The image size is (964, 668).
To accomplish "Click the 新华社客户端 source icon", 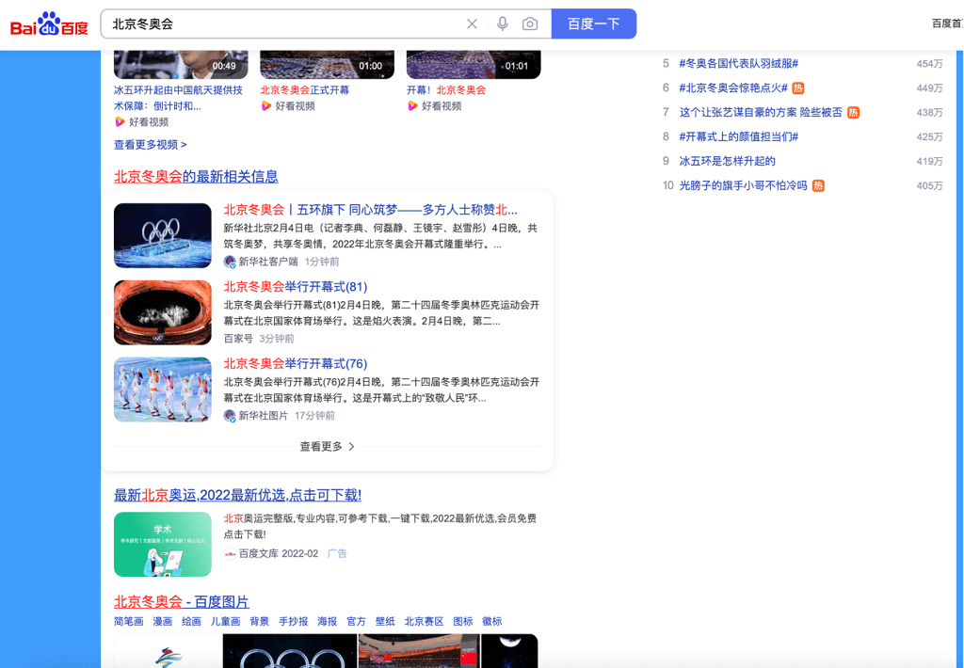I will pos(230,262).
